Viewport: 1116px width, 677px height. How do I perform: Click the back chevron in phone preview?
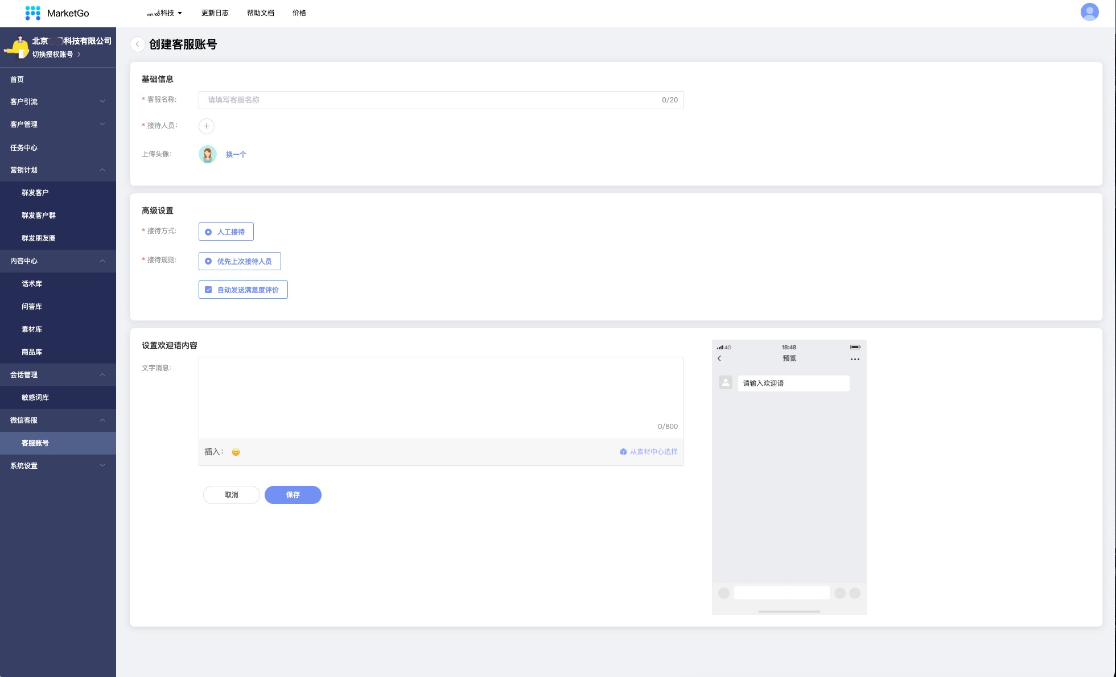pos(720,358)
